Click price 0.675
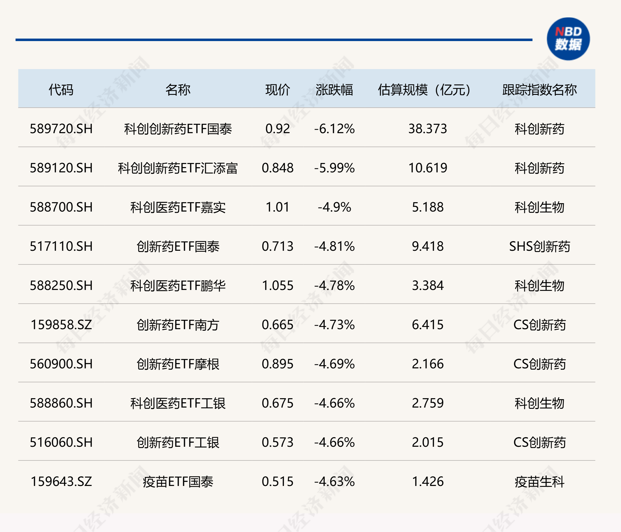The width and height of the screenshot is (621, 532). [278, 403]
